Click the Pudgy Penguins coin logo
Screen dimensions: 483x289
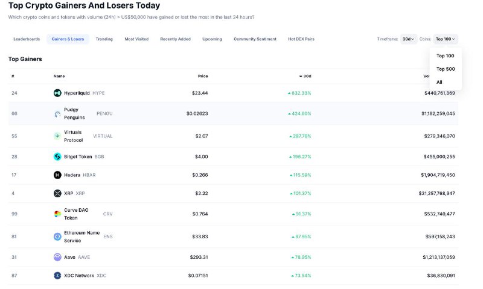pyautogui.click(x=57, y=114)
